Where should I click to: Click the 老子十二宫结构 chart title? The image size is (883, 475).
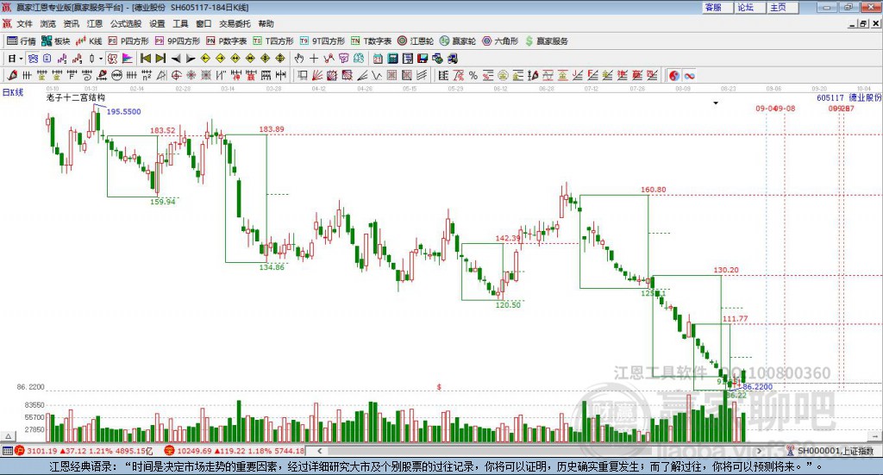pos(76,97)
